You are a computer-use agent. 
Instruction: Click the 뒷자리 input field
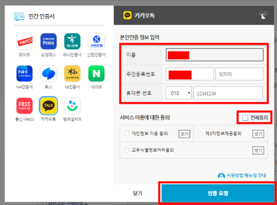click(240, 74)
